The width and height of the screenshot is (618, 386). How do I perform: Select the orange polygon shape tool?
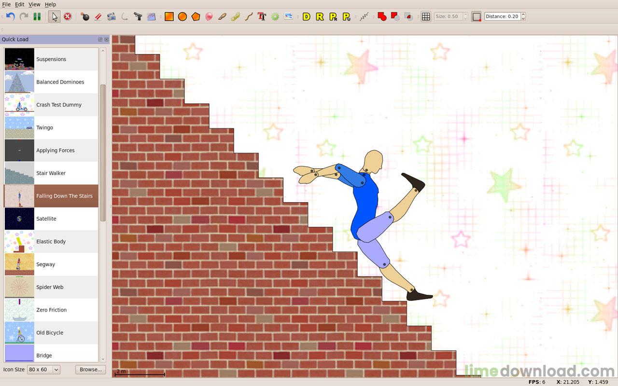196,16
